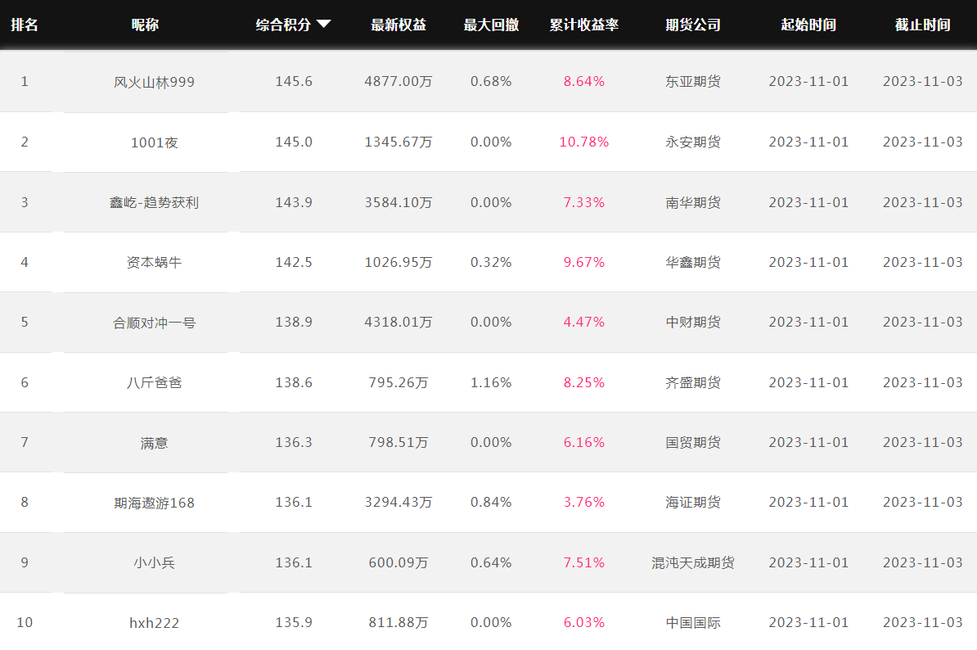This screenshot has height=650, width=977.
Task: Click equity value 811.88万
Action: (398, 623)
